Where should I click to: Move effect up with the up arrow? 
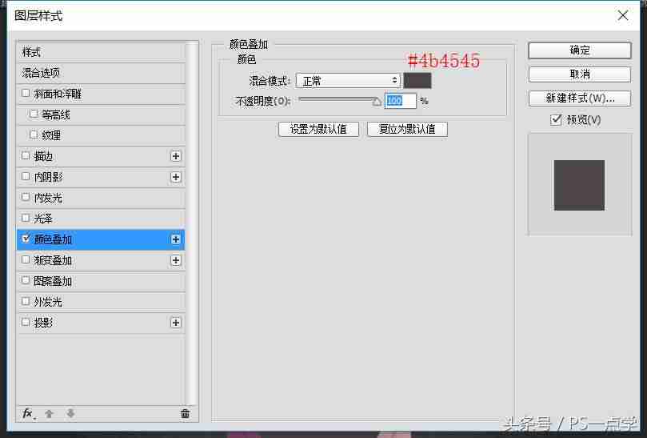[49, 413]
